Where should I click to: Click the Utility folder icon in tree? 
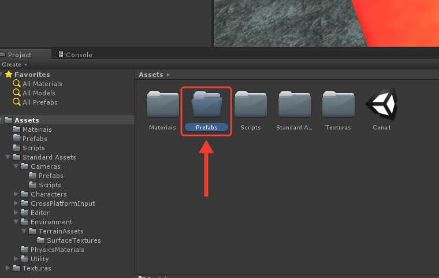click(x=25, y=259)
